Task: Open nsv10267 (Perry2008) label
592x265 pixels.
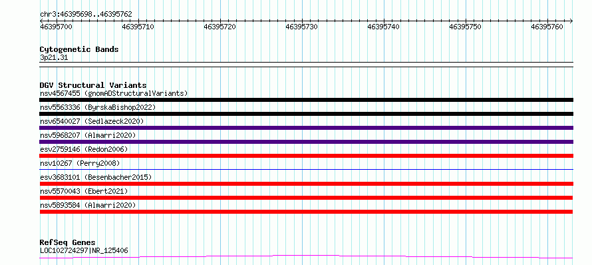Action: coord(80,163)
